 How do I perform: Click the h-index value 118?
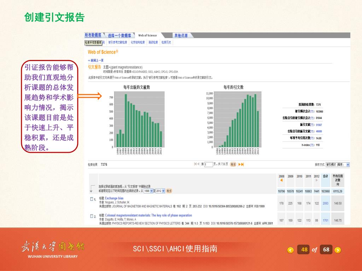point(318,145)
